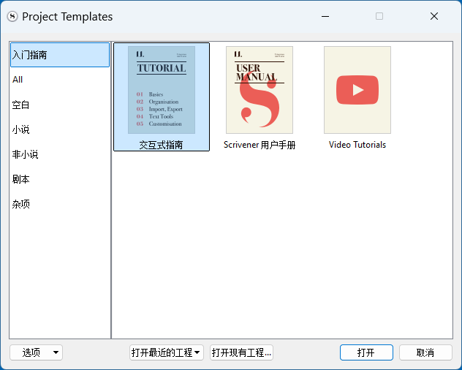Switch to the 非小说 category
The width and height of the screenshot is (462, 370).
[60, 154]
